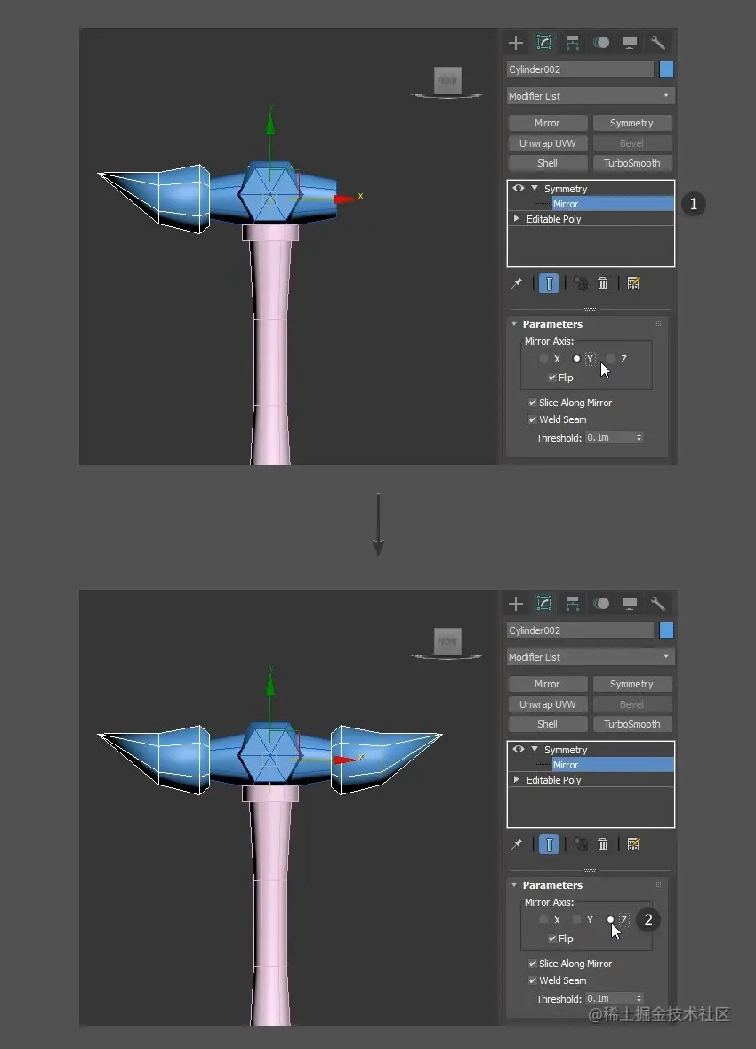Image resolution: width=756 pixels, height=1049 pixels.
Task: Select Z mirror axis in upper panel
Action: (610, 359)
